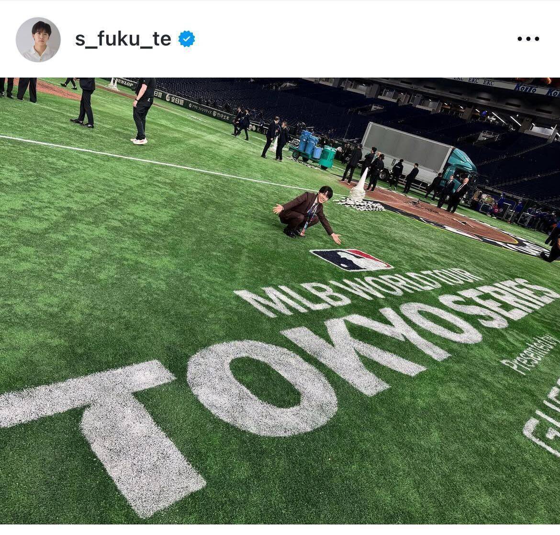Tap the gray truck cargo box
The height and width of the screenshot is (535, 560).
[403, 146]
